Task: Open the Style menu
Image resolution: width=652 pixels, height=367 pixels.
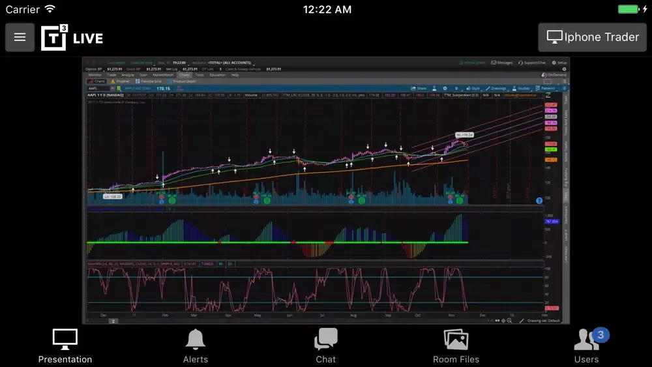Action: tap(473, 89)
